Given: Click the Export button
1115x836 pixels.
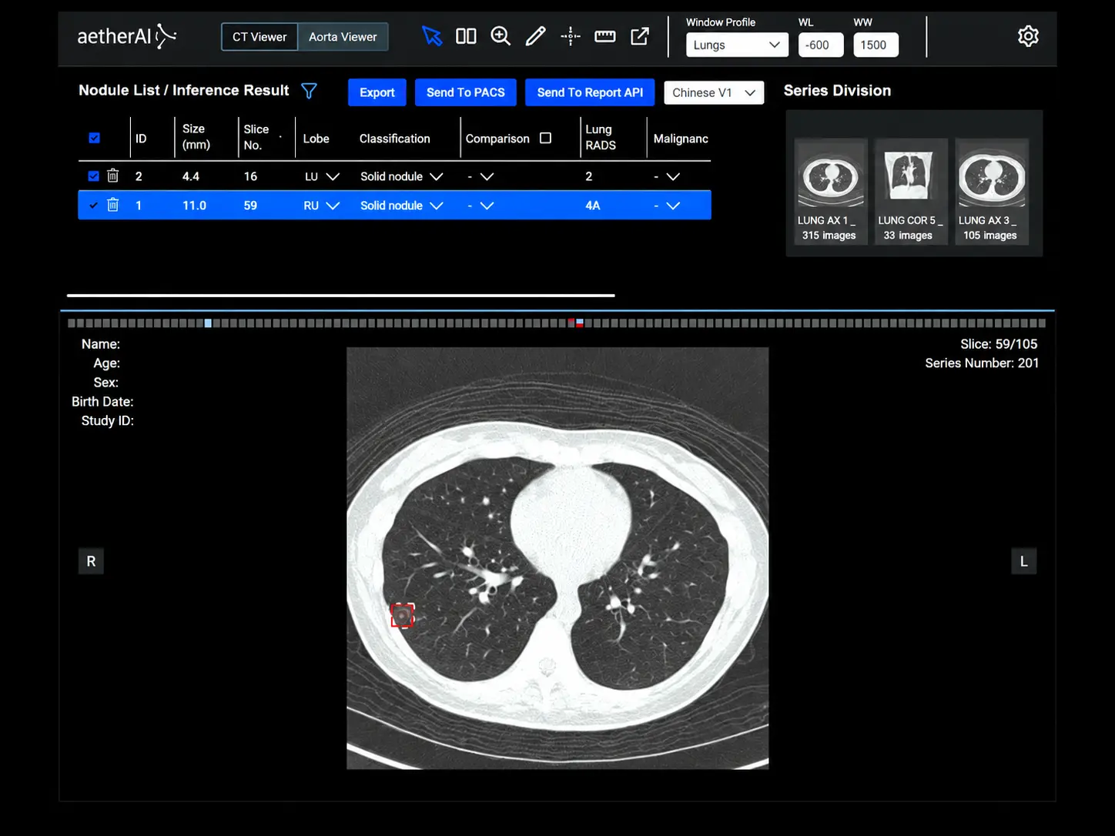Looking at the screenshot, I should [377, 92].
